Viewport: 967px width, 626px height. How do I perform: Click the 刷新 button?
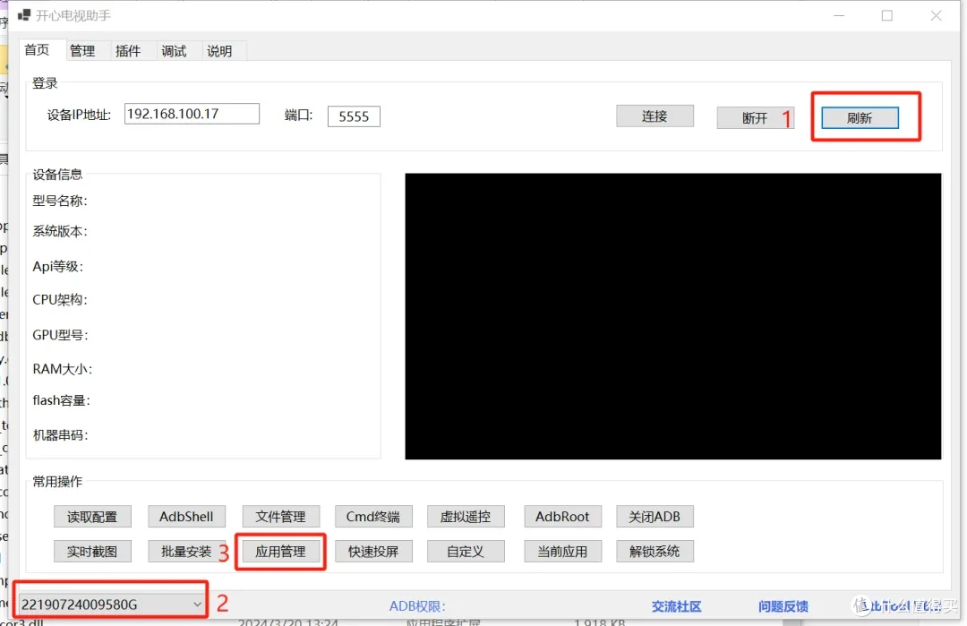860,118
